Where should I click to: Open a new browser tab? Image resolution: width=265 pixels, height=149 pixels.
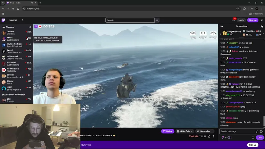click(40, 3)
